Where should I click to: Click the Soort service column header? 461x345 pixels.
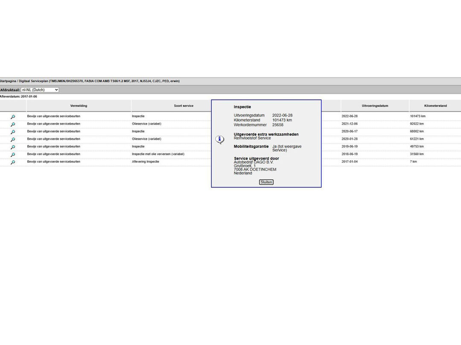[x=184, y=106]
